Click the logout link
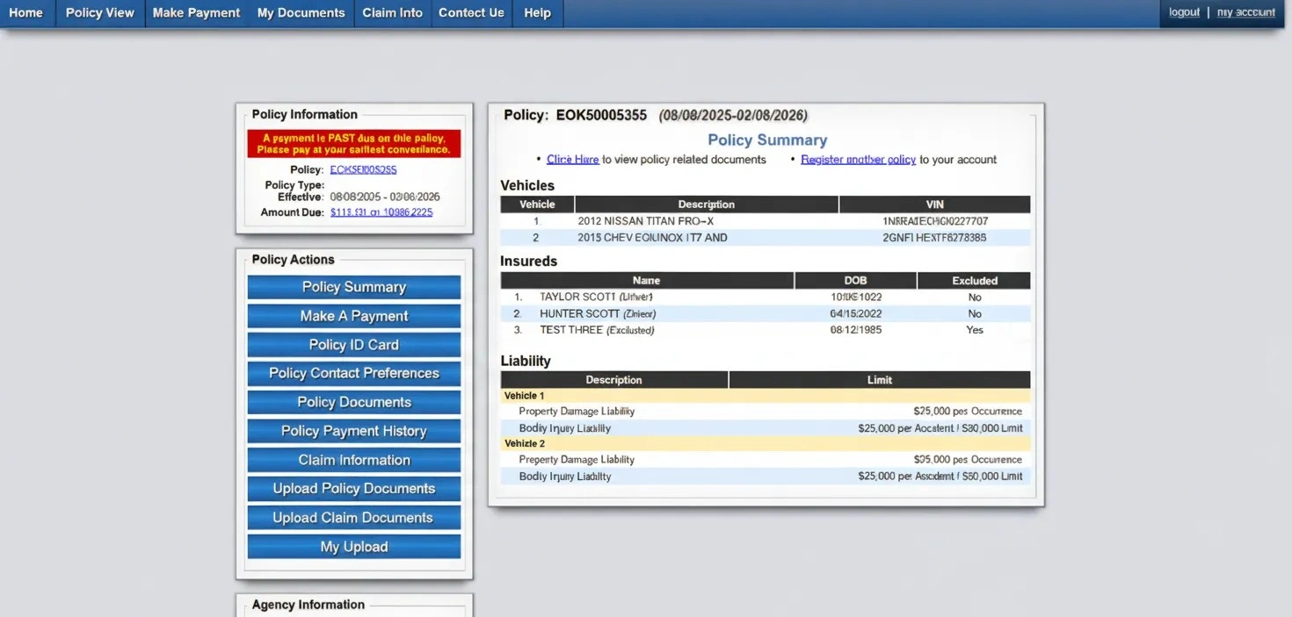The width and height of the screenshot is (1292, 617). [x=1184, y=11]
